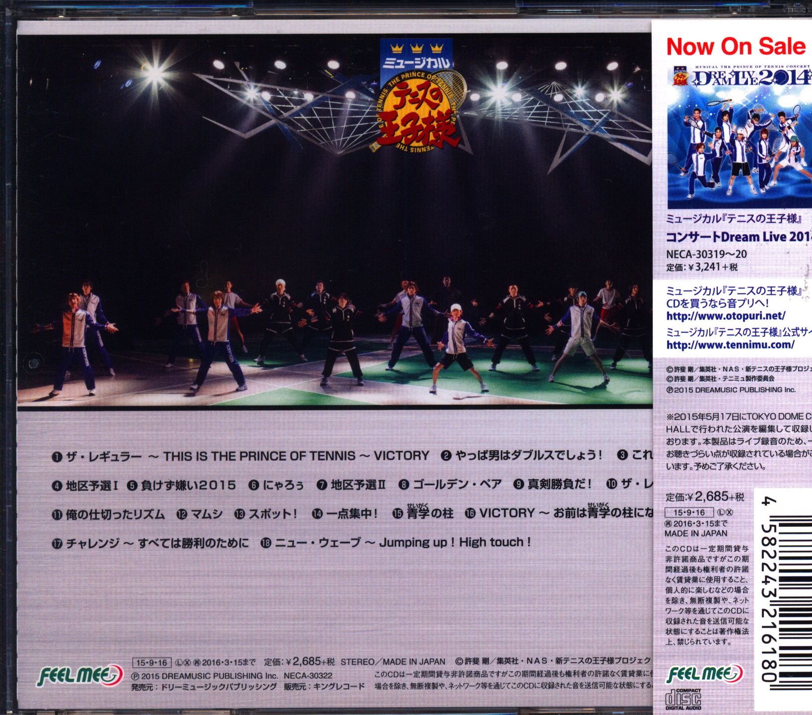The width and height of the screenshot is (812, 715).
Task: Select track 4 "地区予選I"
Action: point(84,485)
